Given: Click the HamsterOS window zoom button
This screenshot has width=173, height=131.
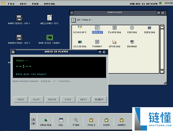Looking at the screenshot, I should (159, 13).
